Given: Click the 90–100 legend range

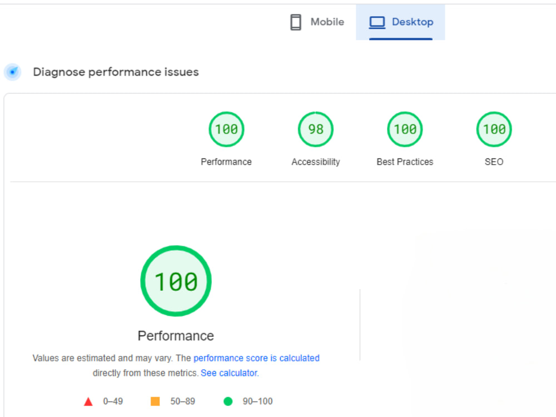Looking at the screenshot, I should pyautogui.click(x=257, y=401).
